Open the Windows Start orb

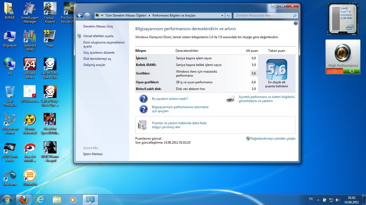click(x=7, y=200)
